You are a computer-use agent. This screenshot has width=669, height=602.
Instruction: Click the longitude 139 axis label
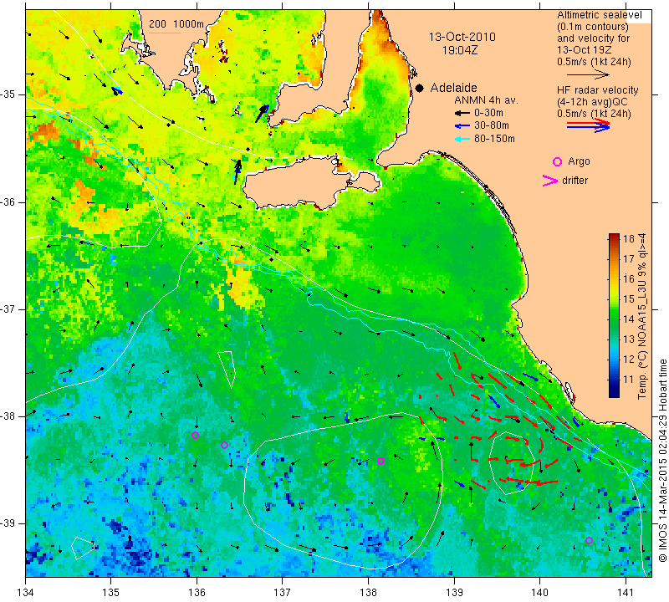click(454, 593)
